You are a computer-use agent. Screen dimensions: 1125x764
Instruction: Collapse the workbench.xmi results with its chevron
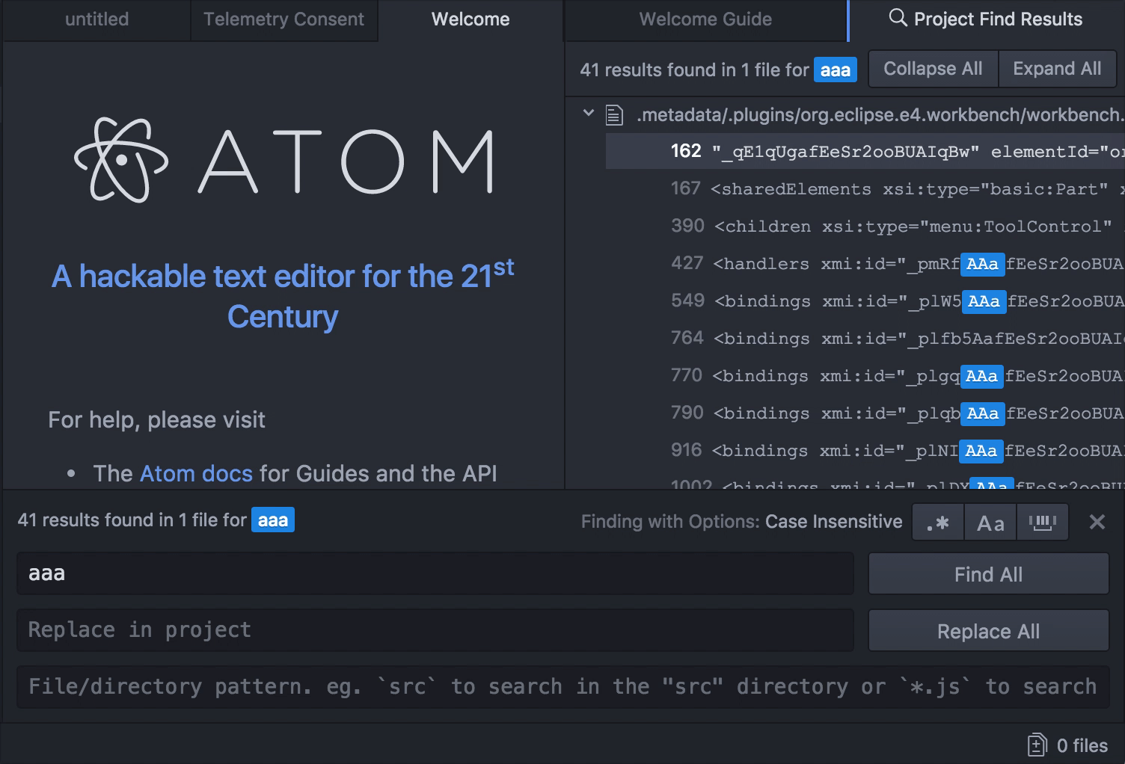pyautogui.click(x=588, y=113)
